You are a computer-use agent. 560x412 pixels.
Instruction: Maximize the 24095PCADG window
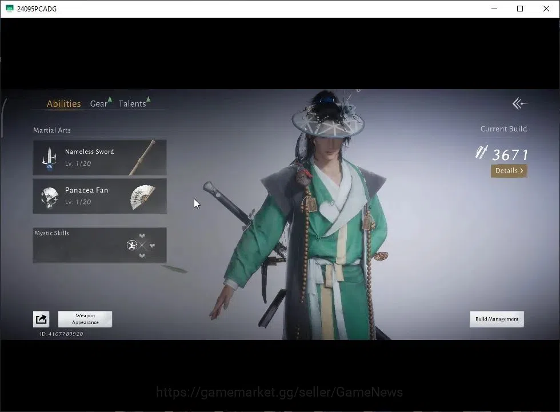click(x=520, y=9)
